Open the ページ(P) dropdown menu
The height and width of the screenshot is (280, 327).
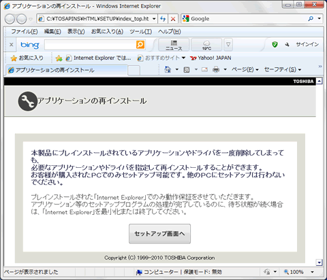pyautogui.click(x=245, y=69)
